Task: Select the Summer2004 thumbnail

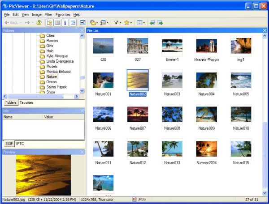Action: 206,149
